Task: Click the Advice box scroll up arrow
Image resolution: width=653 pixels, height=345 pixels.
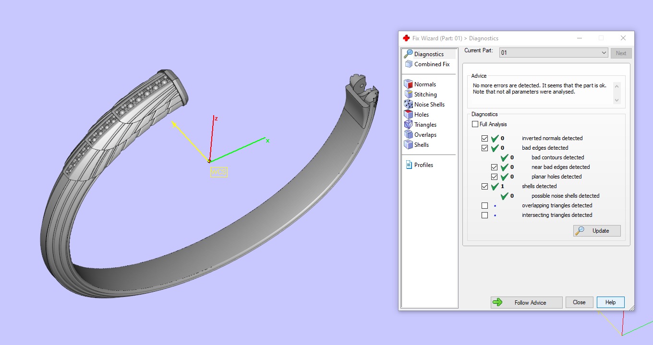Action: [617, 85]
